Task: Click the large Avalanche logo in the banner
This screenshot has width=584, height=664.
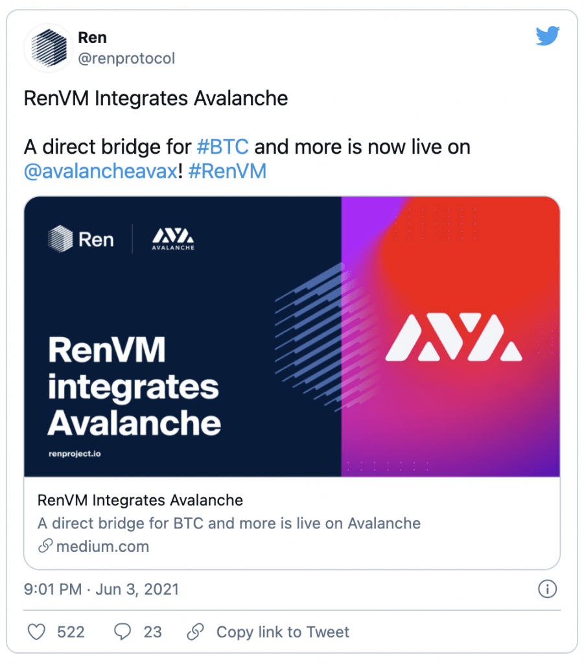Action: 454,337
